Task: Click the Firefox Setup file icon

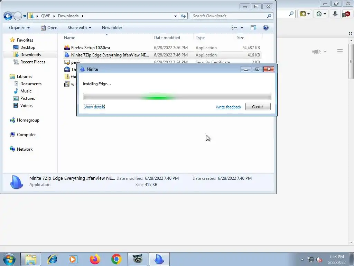Action: coord(67,48)
